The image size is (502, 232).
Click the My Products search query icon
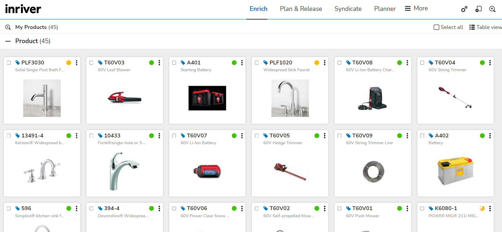pos(8,27)
